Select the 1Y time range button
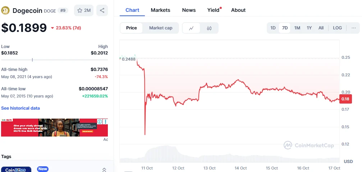 [x=309, y=28]
